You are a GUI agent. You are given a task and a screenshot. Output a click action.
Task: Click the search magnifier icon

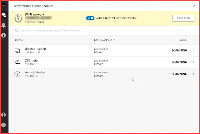pos(17,30)
